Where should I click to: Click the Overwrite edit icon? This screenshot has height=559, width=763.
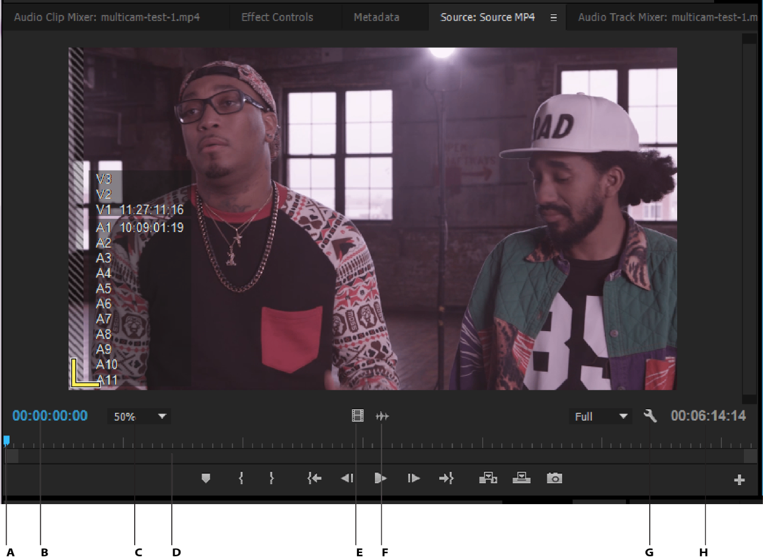coord(522,478)
